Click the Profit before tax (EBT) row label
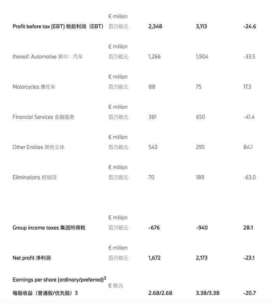 (x=58, y=26)
